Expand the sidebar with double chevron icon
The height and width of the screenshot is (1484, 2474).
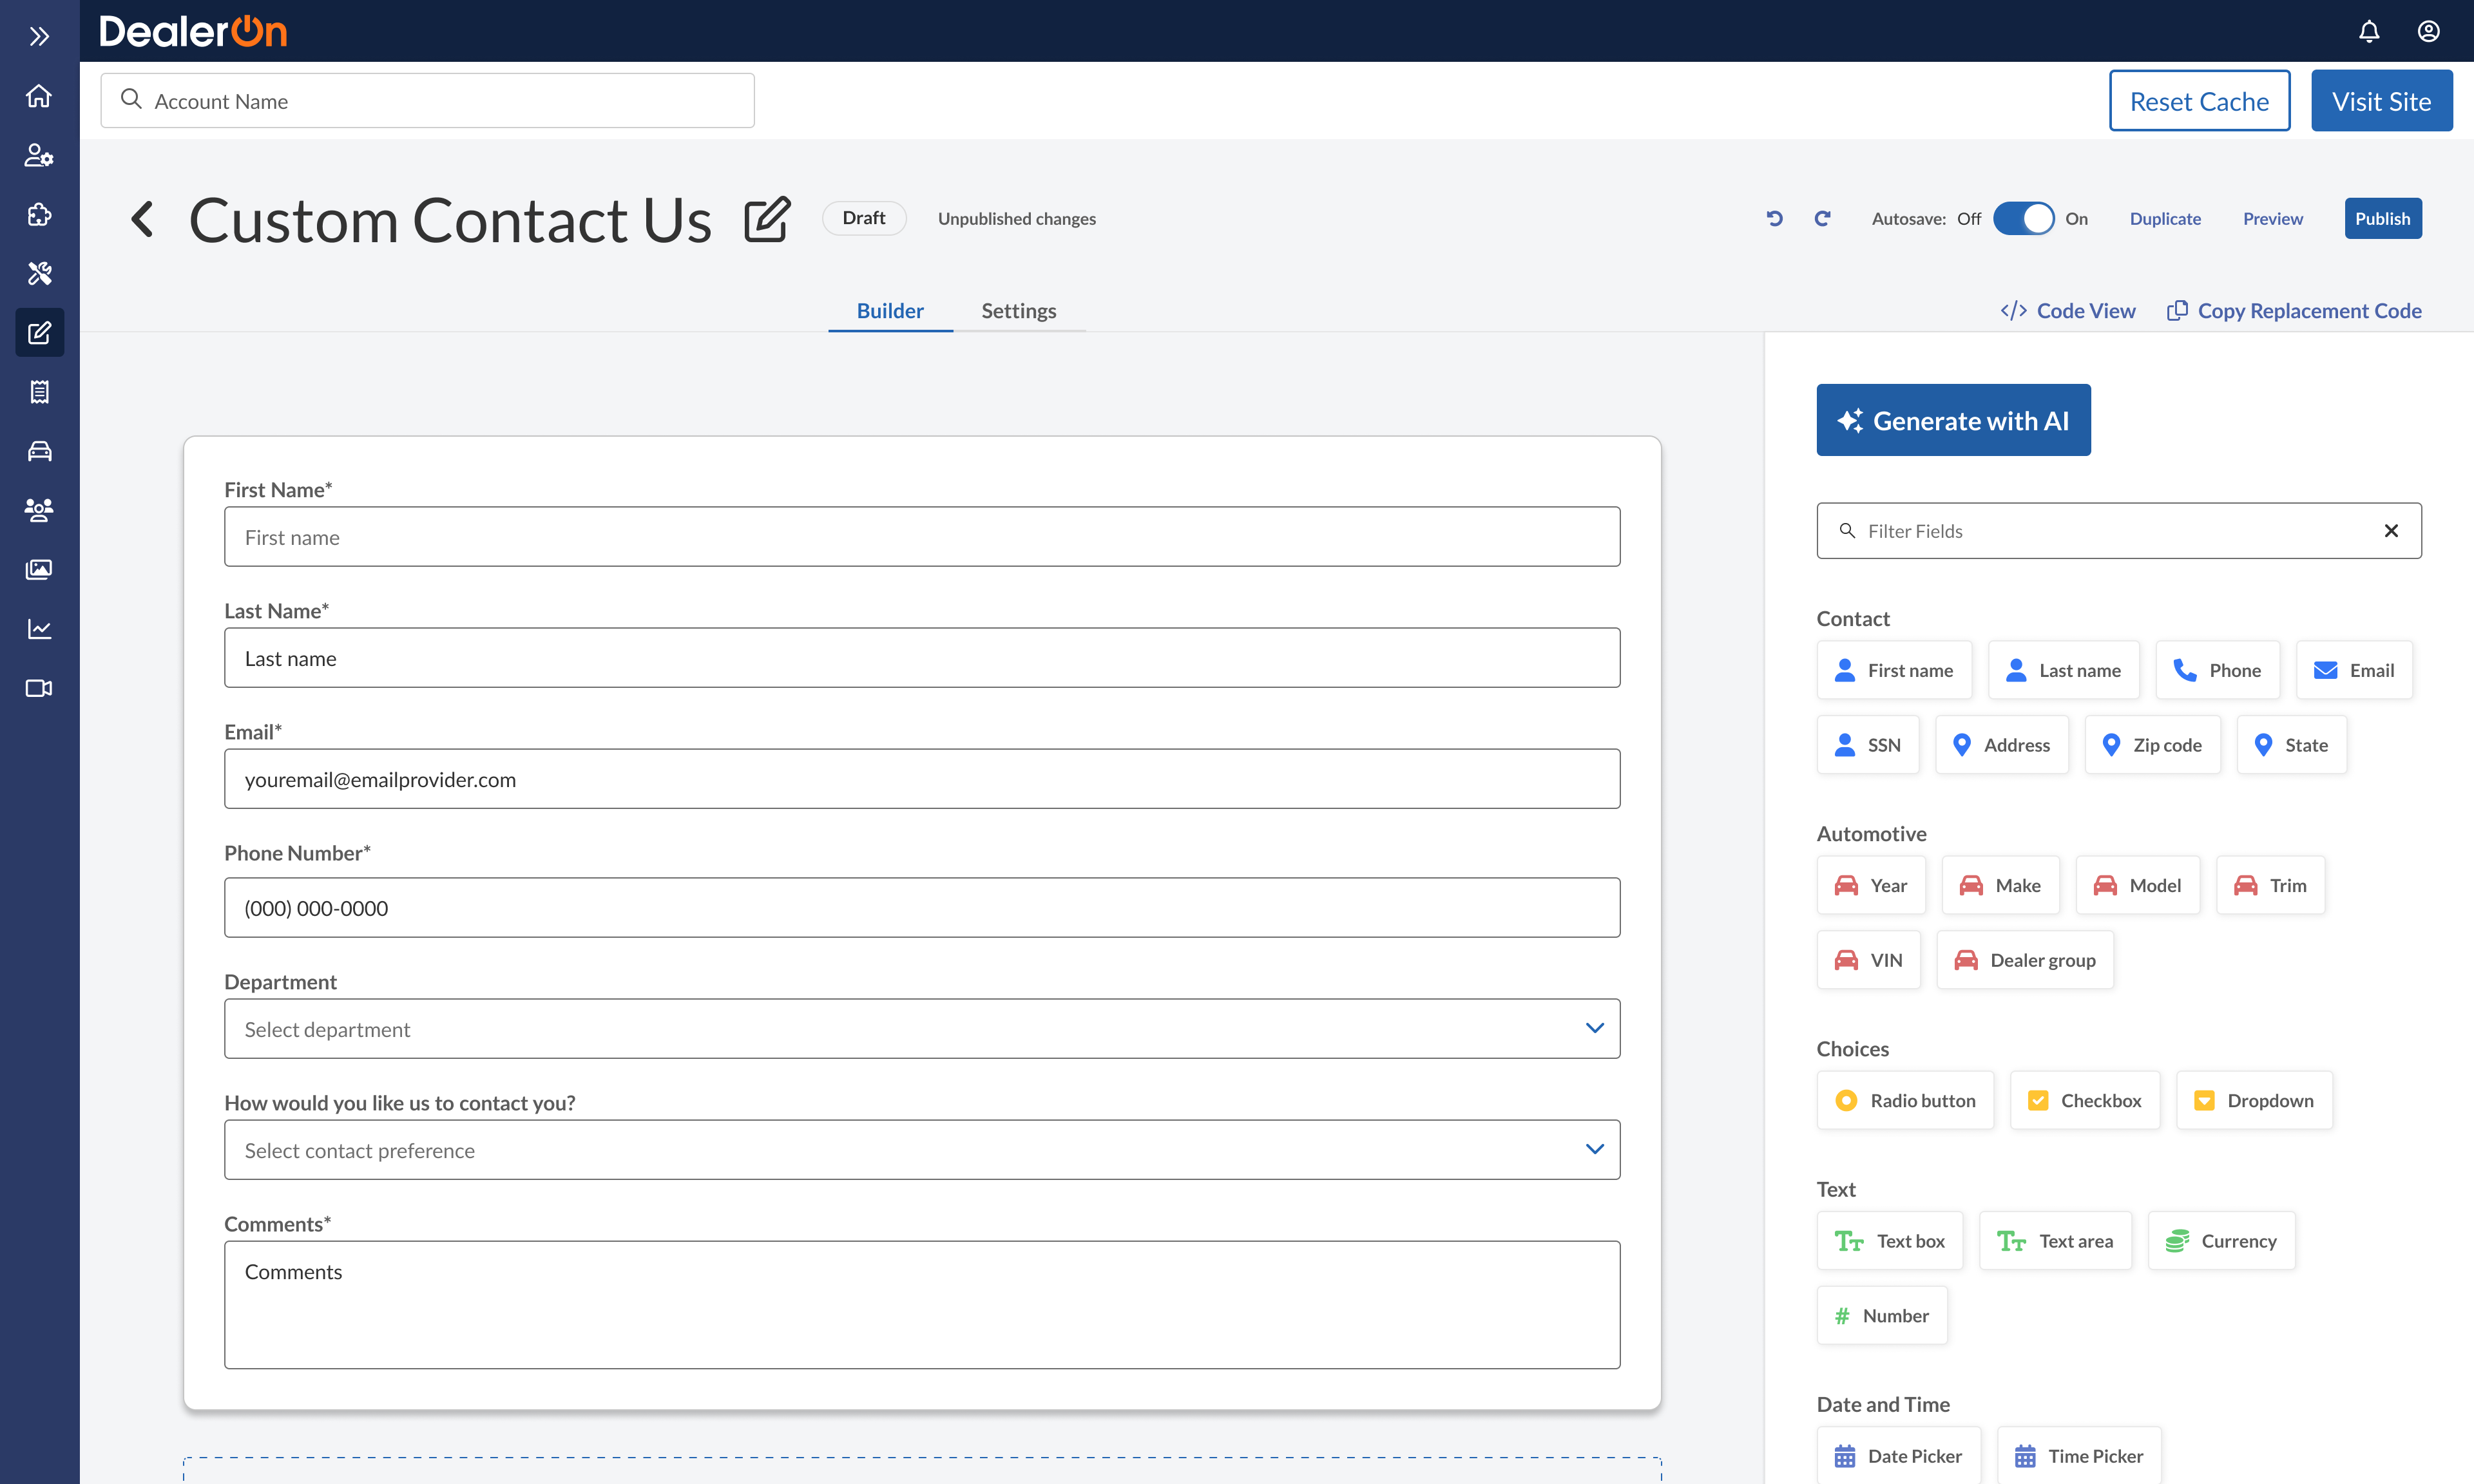(39, 37)
